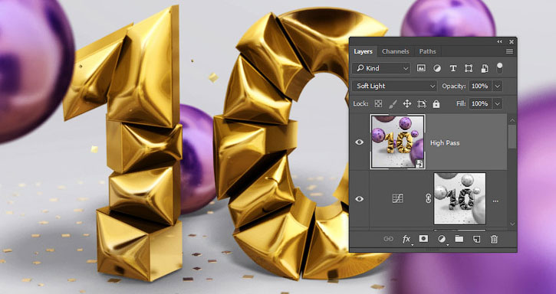This screenshot has height=294, width=556.
Task: Open the Layers panel menu
Action: click(x=509, y=51)
